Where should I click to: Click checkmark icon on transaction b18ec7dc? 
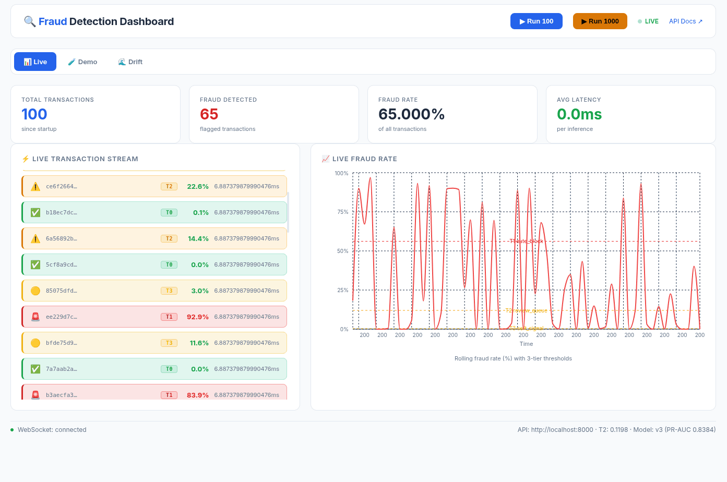[x=35, y=212]
